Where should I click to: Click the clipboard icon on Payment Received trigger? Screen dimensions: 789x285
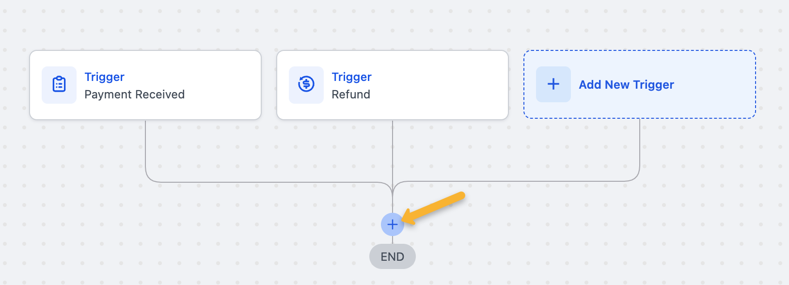pyautogui.click(x=59, y=85)
